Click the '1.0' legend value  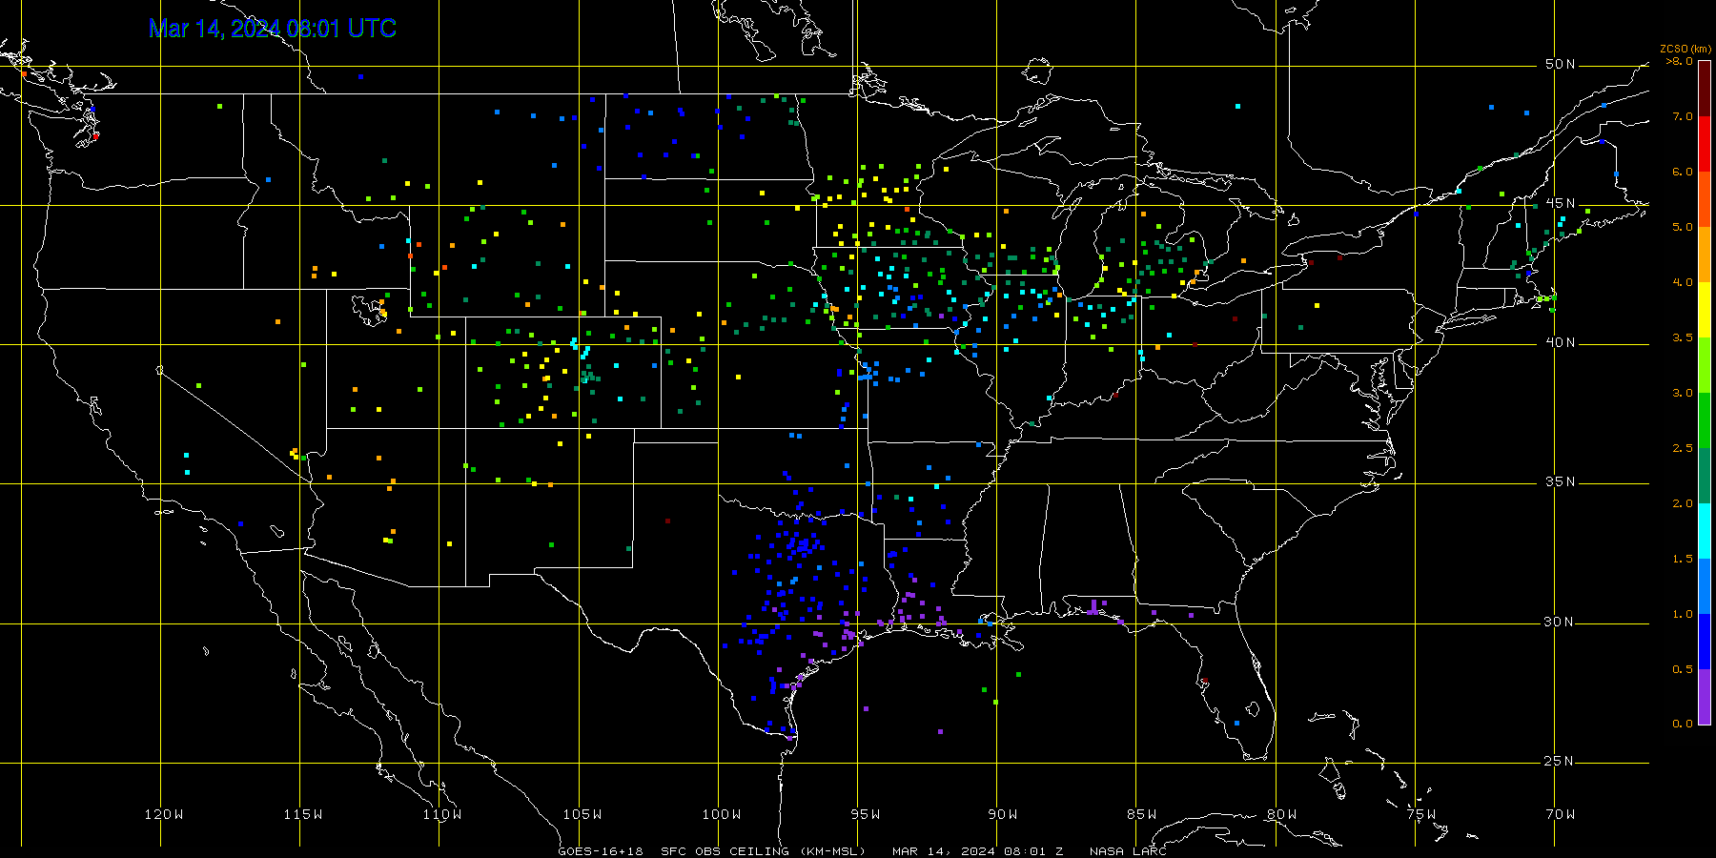[x=1683, y=614]
